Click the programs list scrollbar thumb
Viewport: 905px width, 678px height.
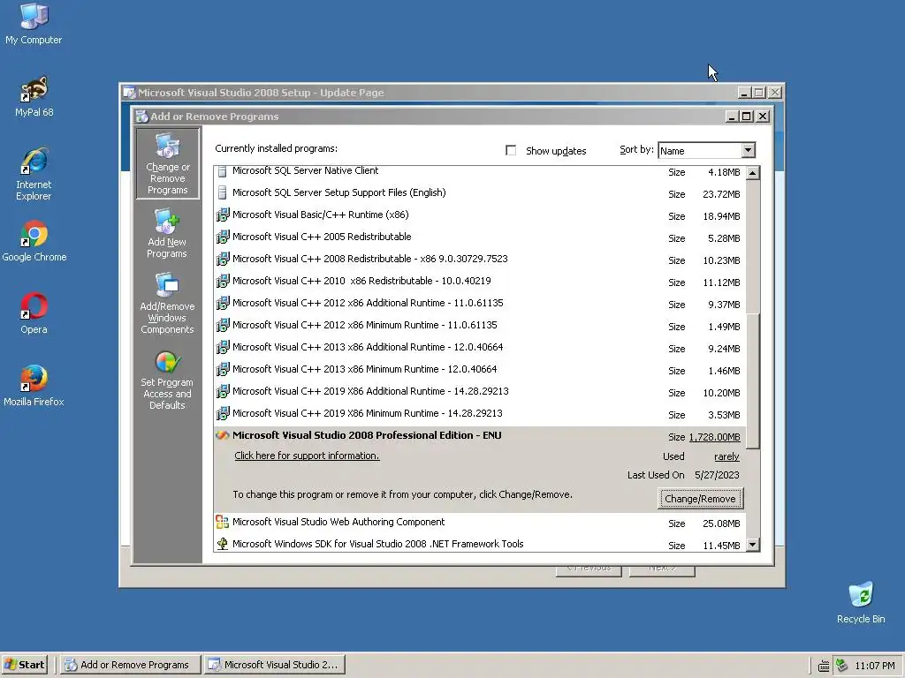click(753, 381)
